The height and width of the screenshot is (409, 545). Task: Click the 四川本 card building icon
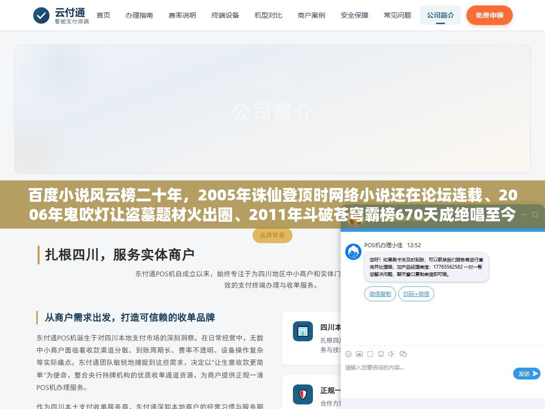click(303, 331)
